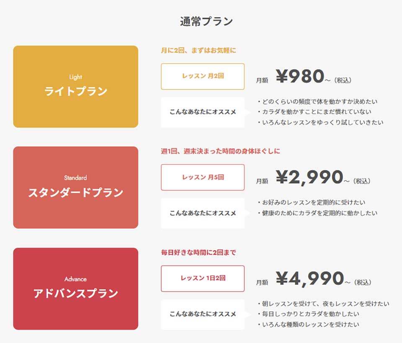
Task: Click the レッスン 1日2回 button
Action: click(203, 279)
